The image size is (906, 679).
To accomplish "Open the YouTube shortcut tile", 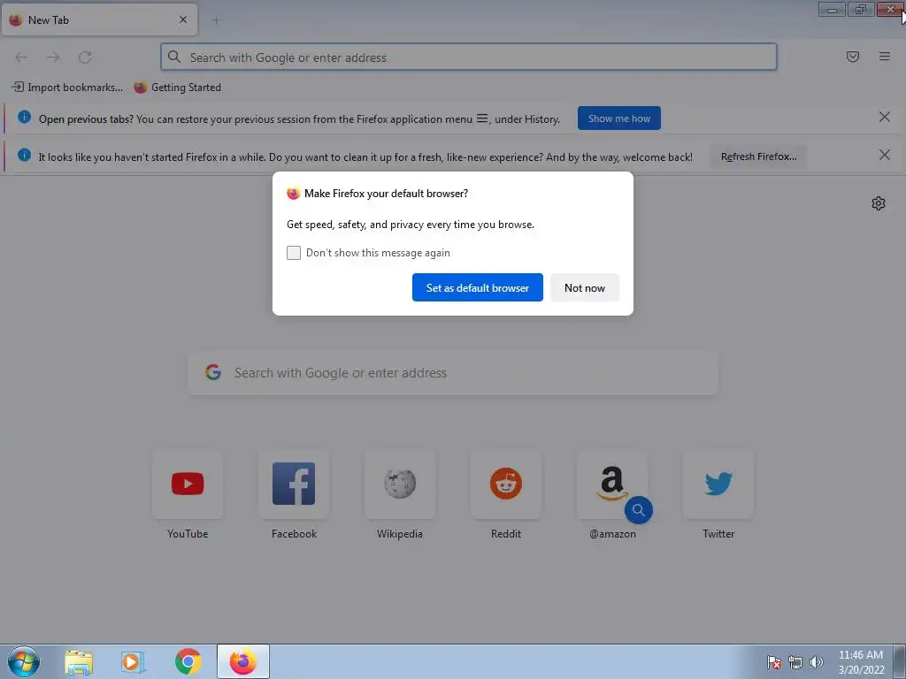I will [x=188, y=484].
